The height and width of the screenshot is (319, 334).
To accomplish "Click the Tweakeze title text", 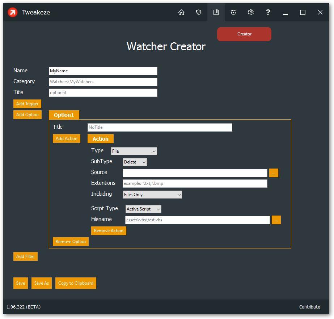I will point(36,12).
